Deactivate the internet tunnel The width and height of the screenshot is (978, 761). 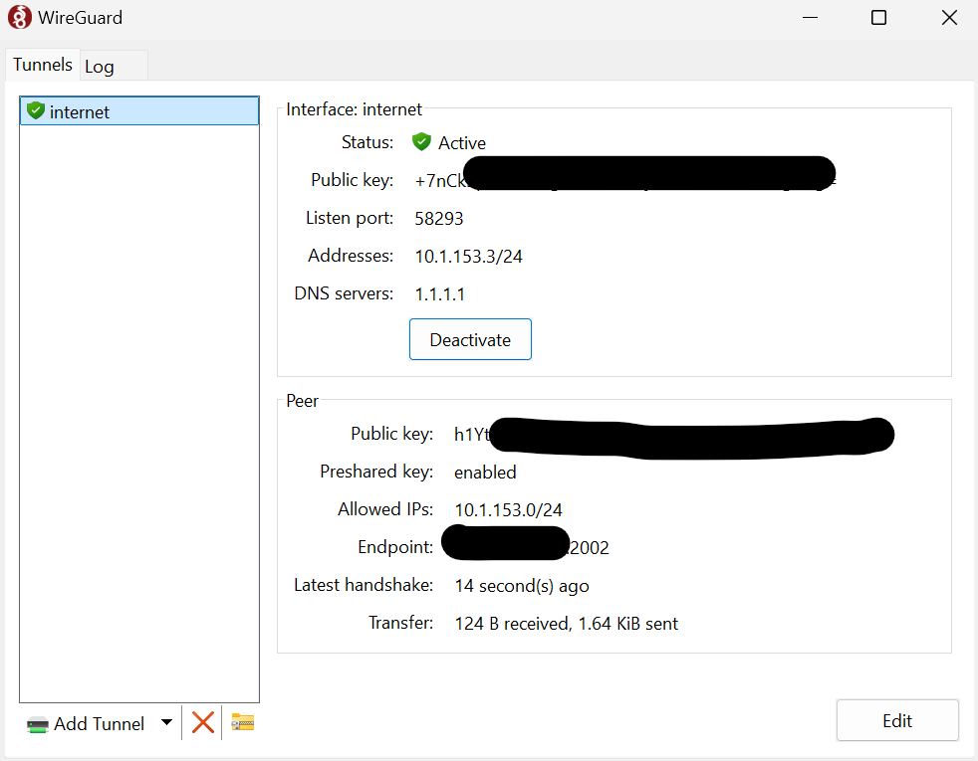pyautogui.click(x=470, y=339)
